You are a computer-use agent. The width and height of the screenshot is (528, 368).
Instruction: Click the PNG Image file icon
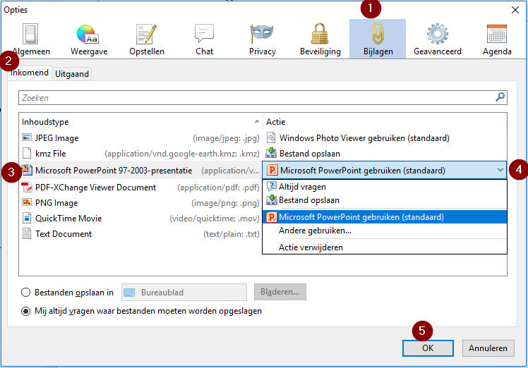coord(27,202)
